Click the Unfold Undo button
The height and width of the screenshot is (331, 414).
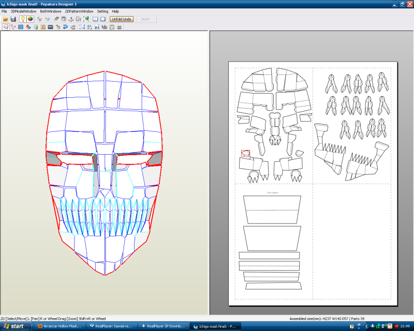122,19
